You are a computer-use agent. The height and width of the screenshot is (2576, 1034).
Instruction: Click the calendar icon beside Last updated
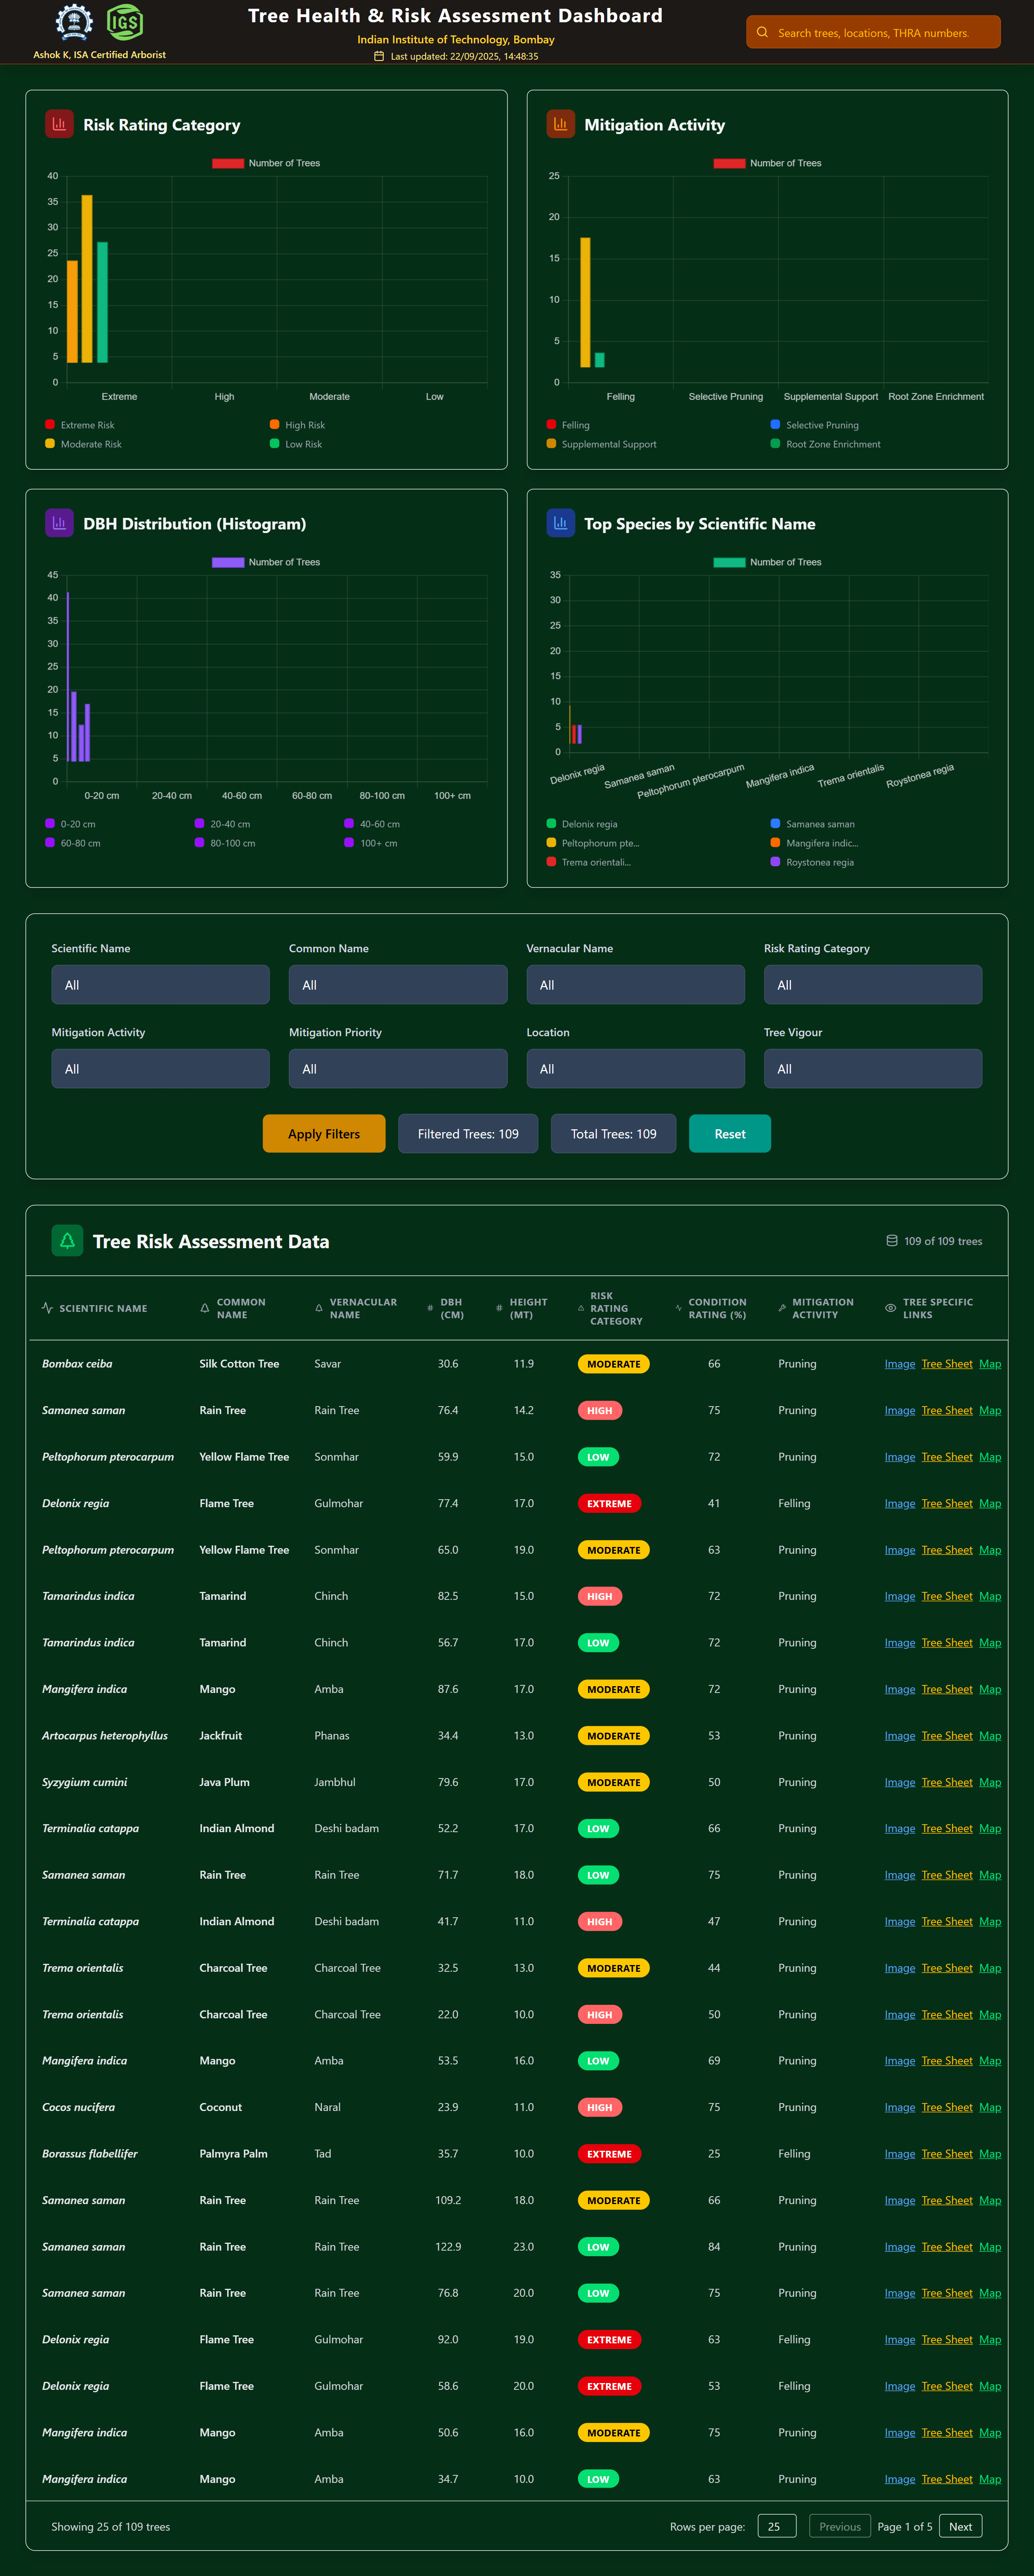(x=379, y=56)
